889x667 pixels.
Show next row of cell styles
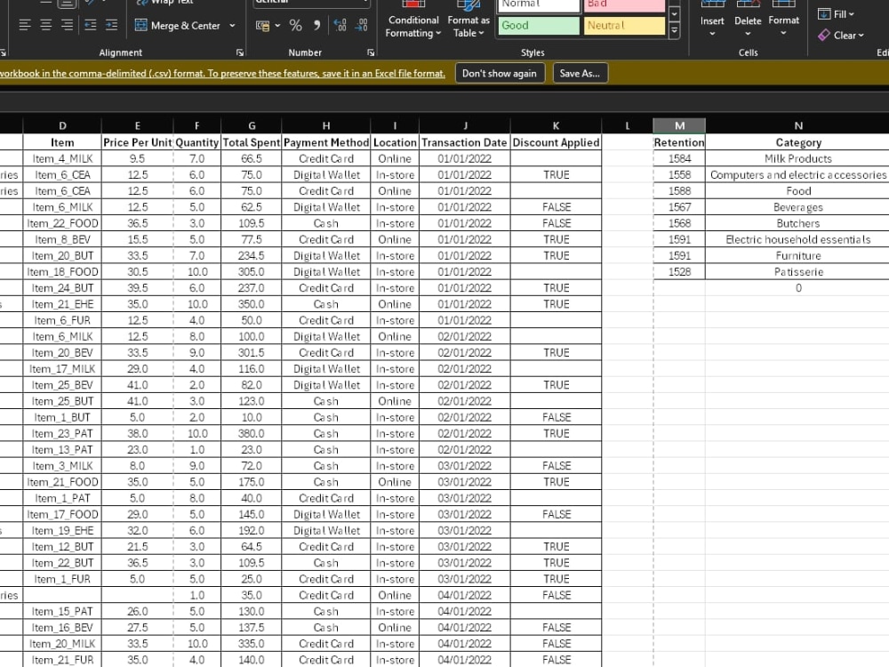click(x=674, y=13)
